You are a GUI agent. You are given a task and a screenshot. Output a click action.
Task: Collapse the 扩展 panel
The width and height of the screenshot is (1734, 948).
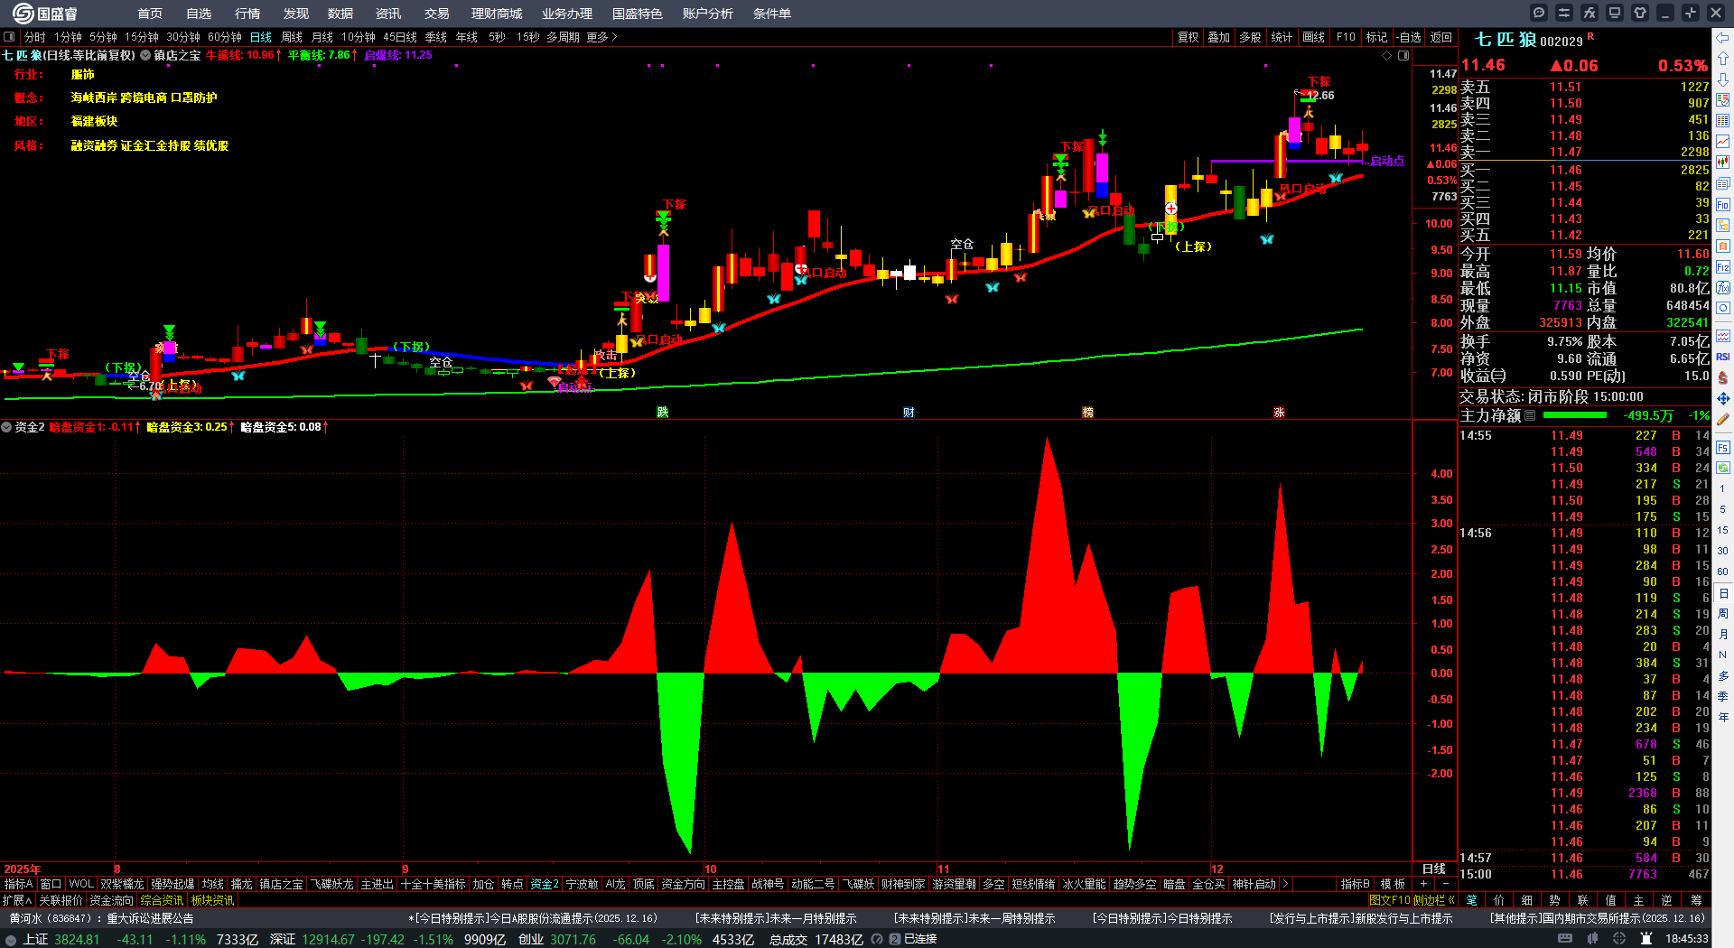click(x=17, y=900)
